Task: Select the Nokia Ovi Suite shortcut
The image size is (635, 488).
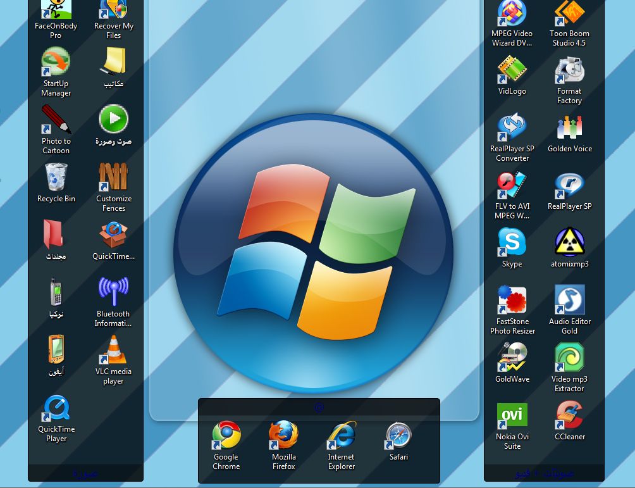Action: (512, 415)
